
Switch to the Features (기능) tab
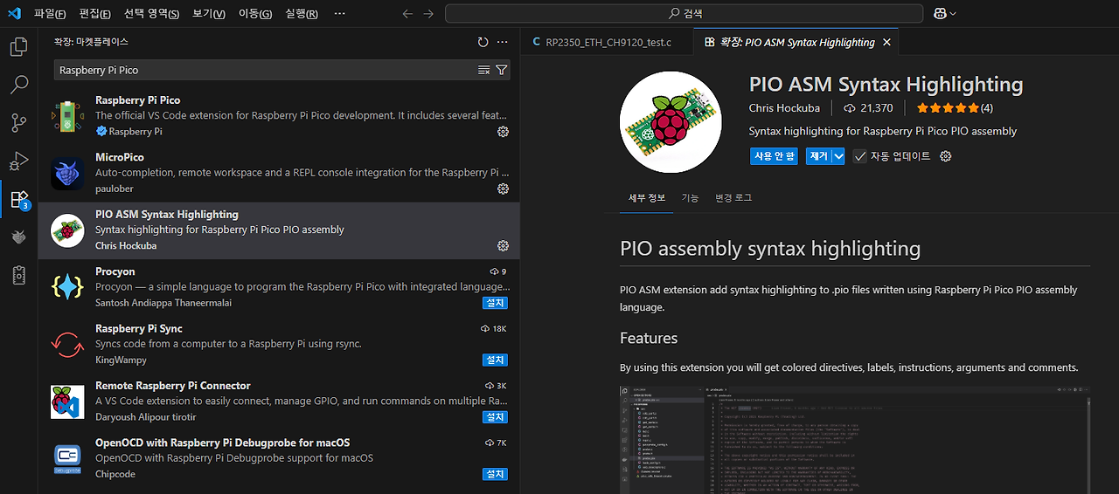coord(690,198)
